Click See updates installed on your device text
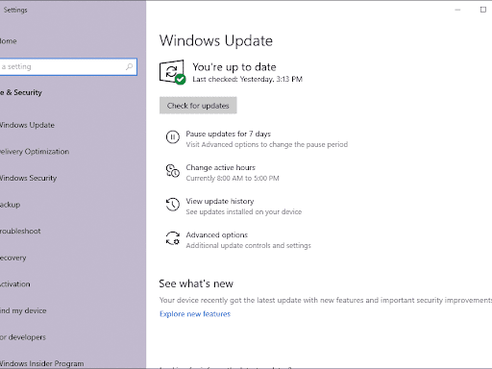 (244, 211)
